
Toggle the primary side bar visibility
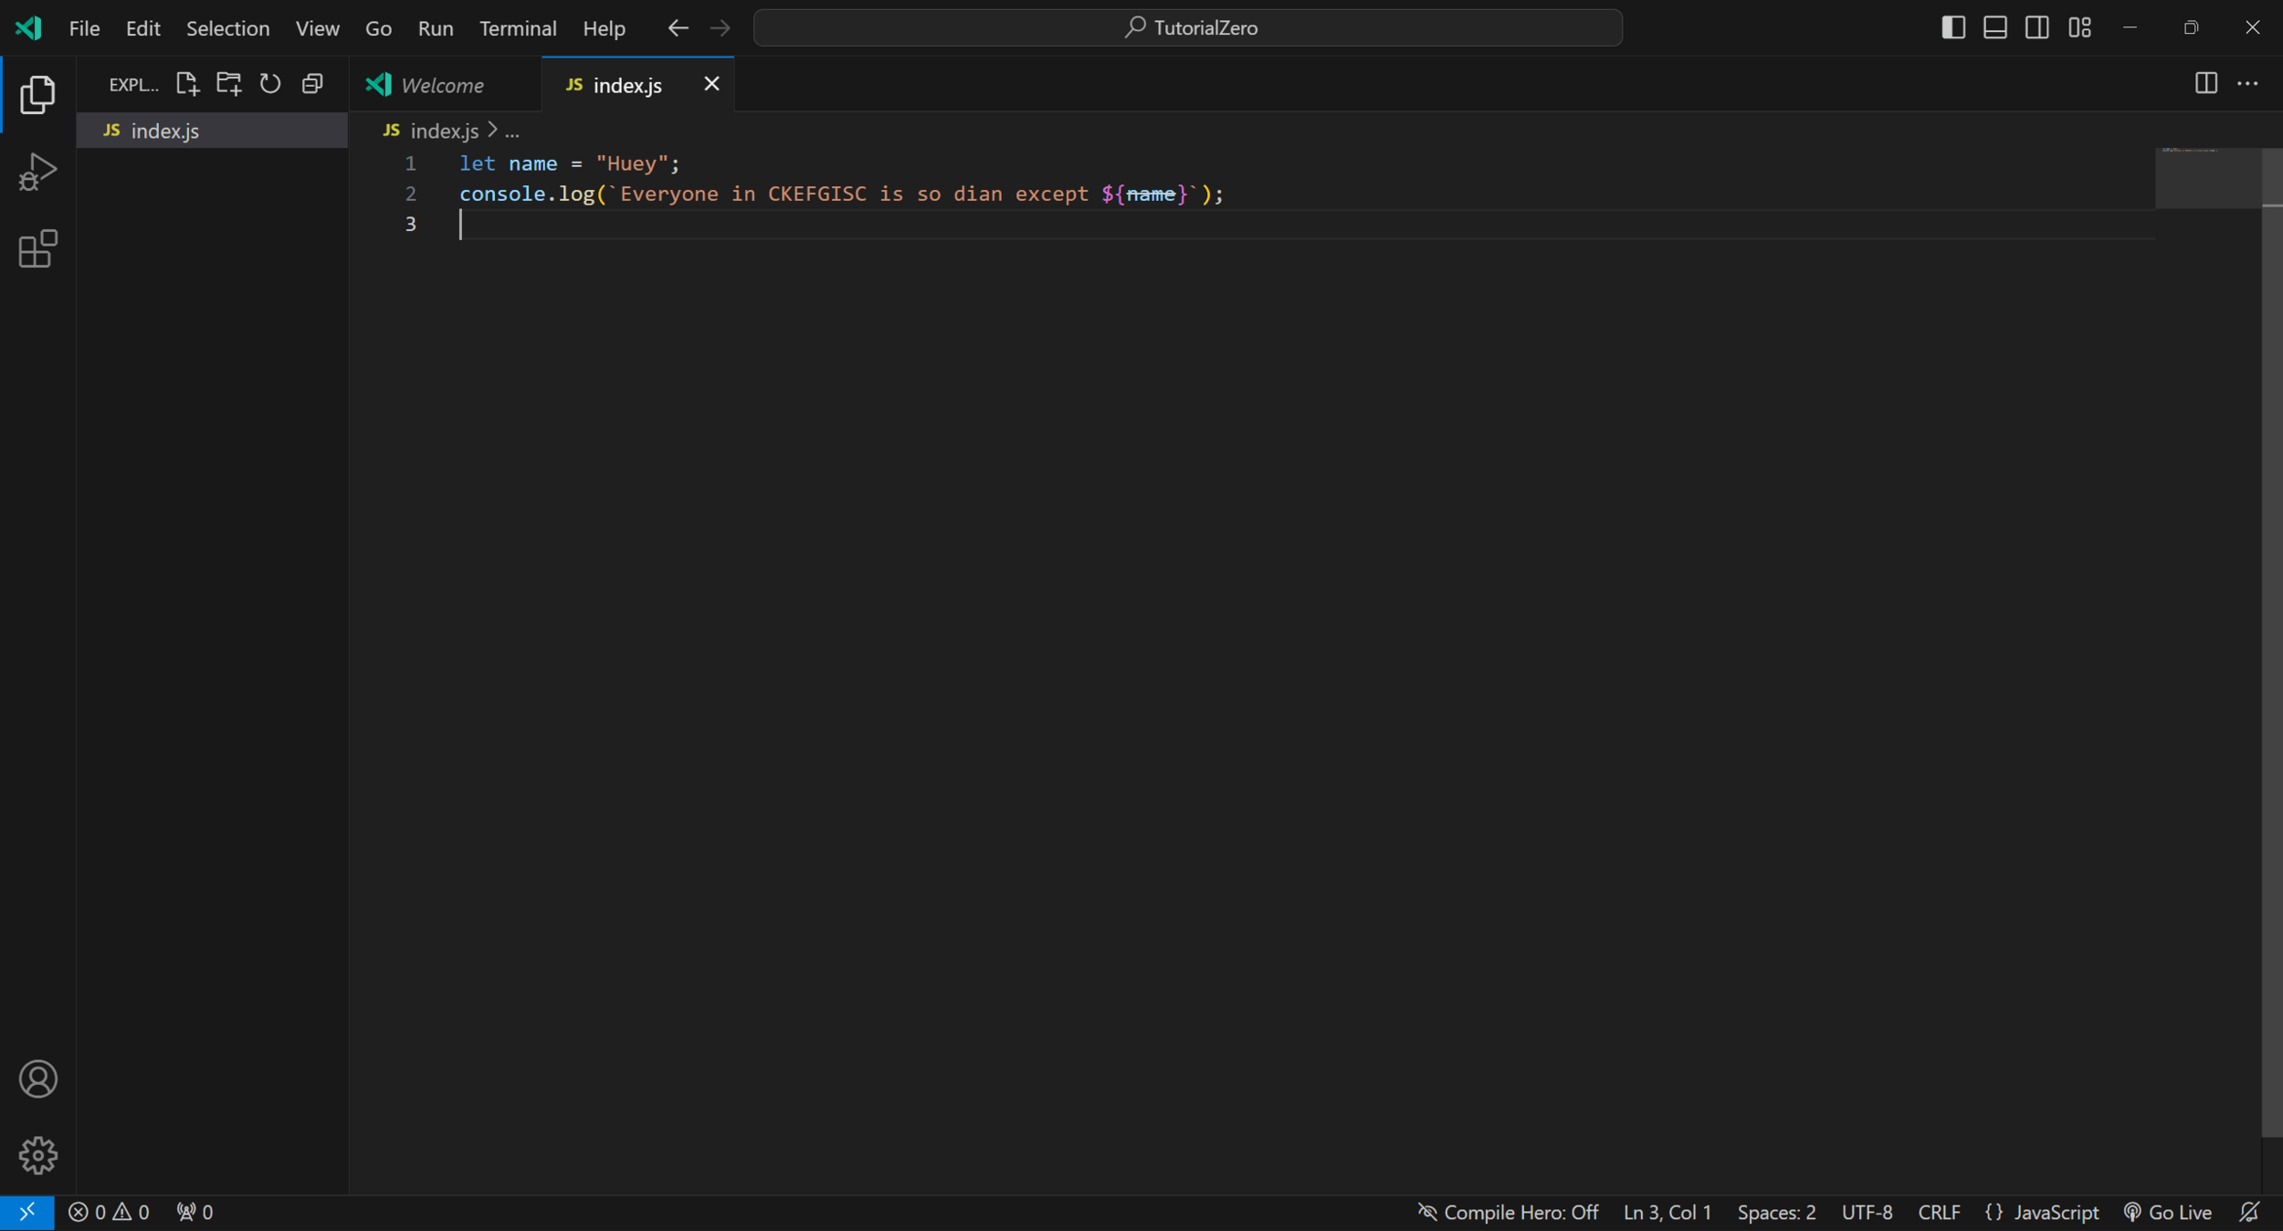tap(1952, 27)
